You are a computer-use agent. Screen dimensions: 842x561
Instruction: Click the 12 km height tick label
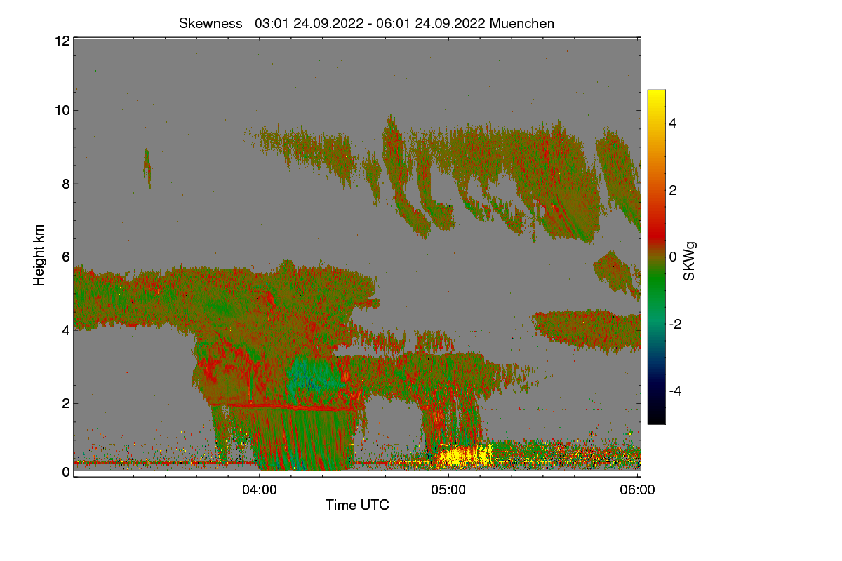[62, 41]
